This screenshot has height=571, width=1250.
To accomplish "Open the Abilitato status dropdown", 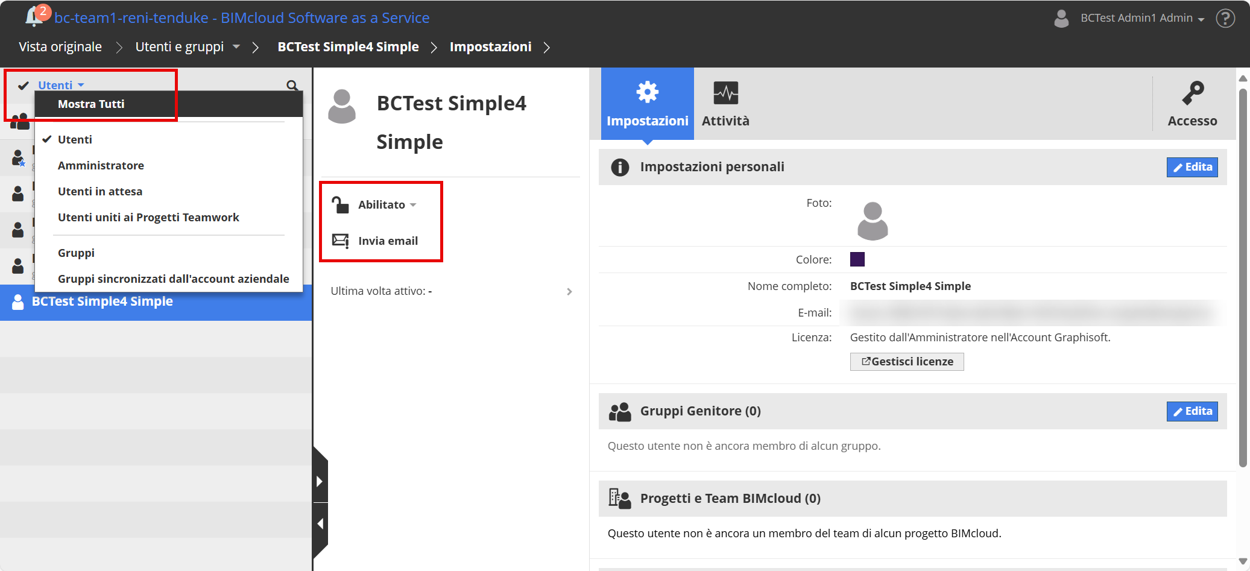I will [387, 205].
